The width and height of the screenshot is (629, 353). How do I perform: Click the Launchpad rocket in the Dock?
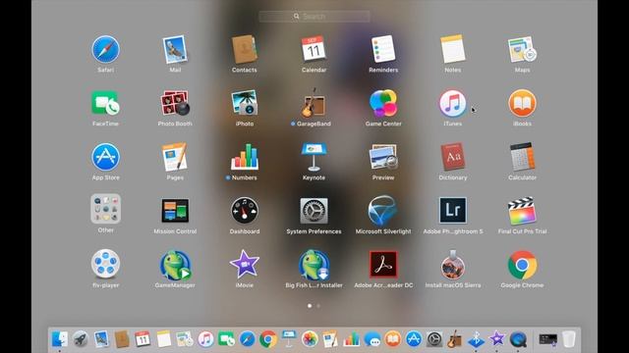coord(81,339)
